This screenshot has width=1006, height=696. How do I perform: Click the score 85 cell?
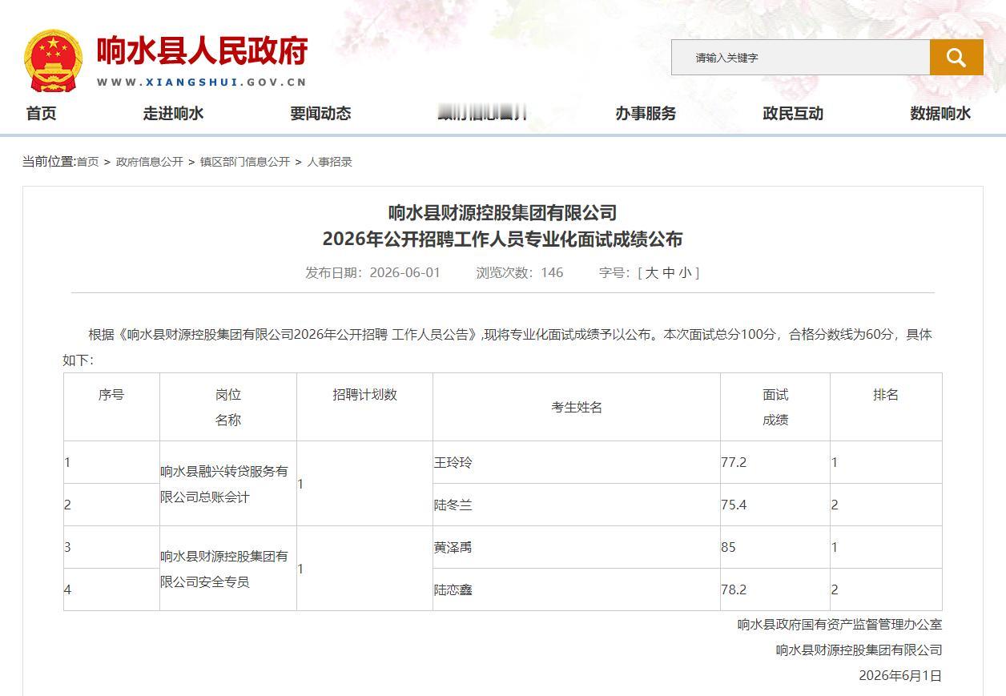[x=775, y=547]
